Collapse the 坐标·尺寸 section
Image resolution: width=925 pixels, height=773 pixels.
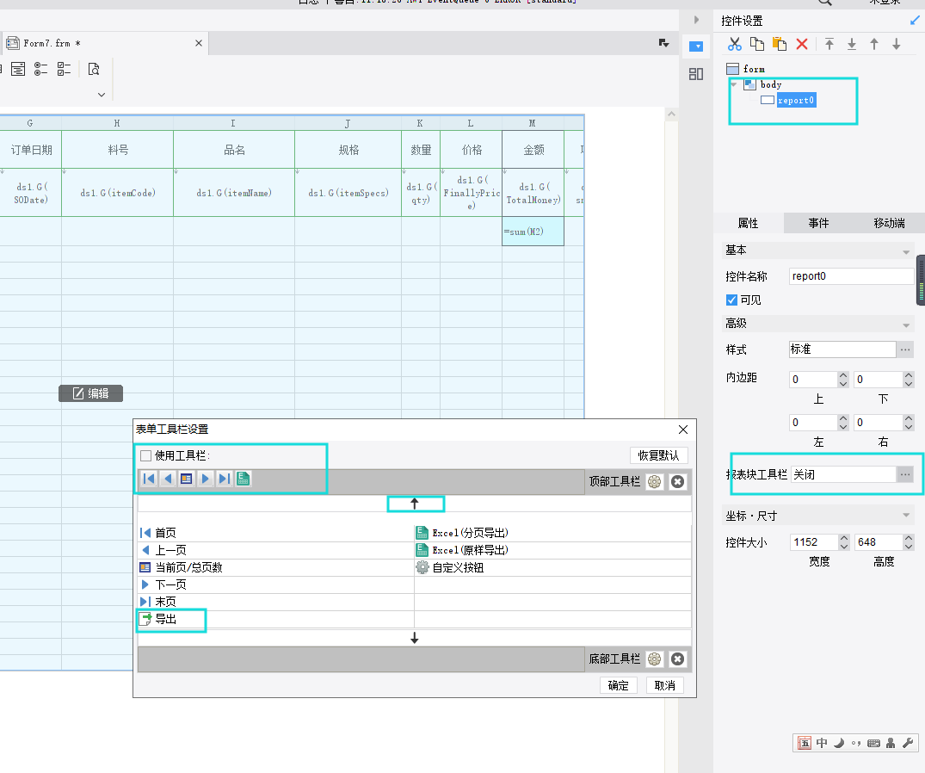click(906, 515)
